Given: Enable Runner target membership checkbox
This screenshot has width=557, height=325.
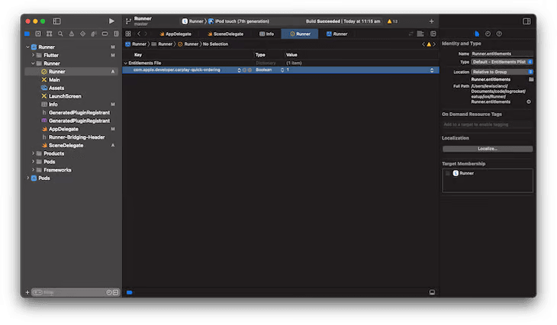Looking at the screenshot, I should tap(448, 173).
